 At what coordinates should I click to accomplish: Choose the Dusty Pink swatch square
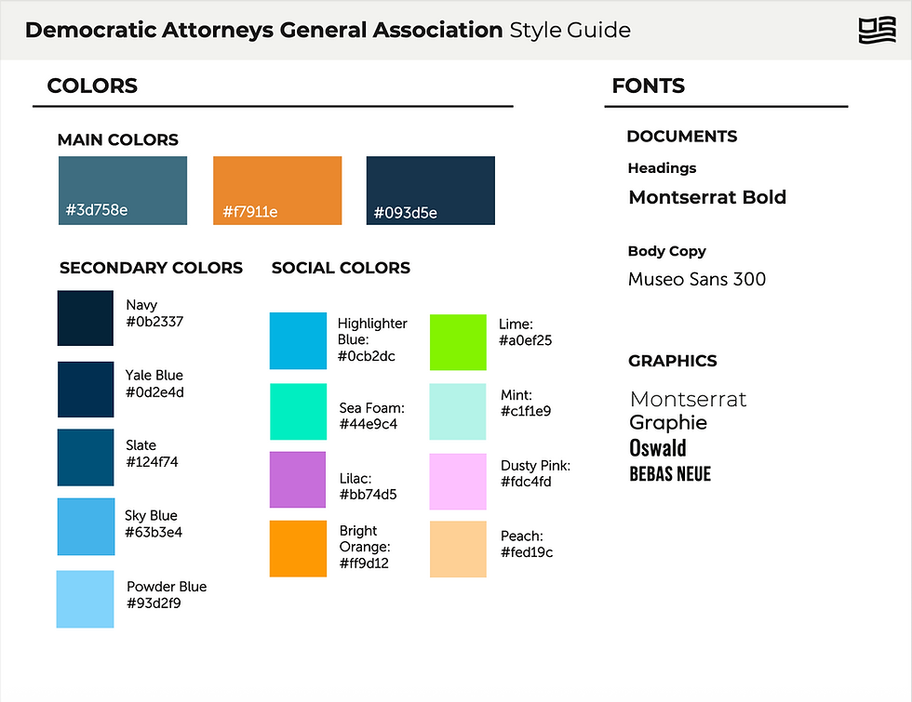pos(458,482)
